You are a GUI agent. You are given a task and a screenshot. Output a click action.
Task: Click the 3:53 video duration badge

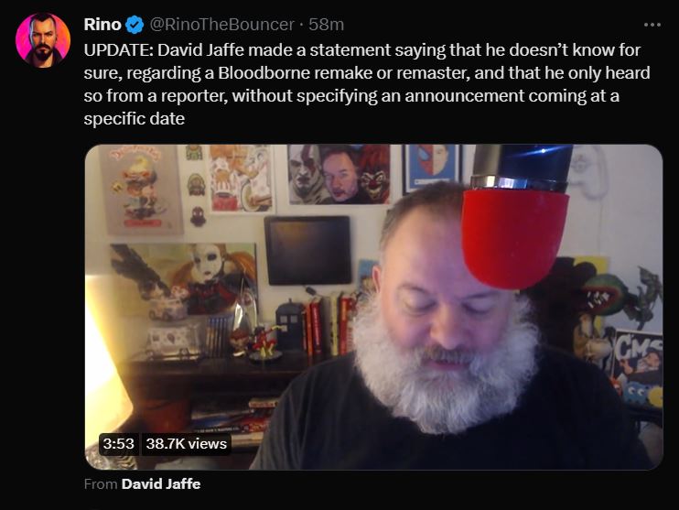click(119, 444)
